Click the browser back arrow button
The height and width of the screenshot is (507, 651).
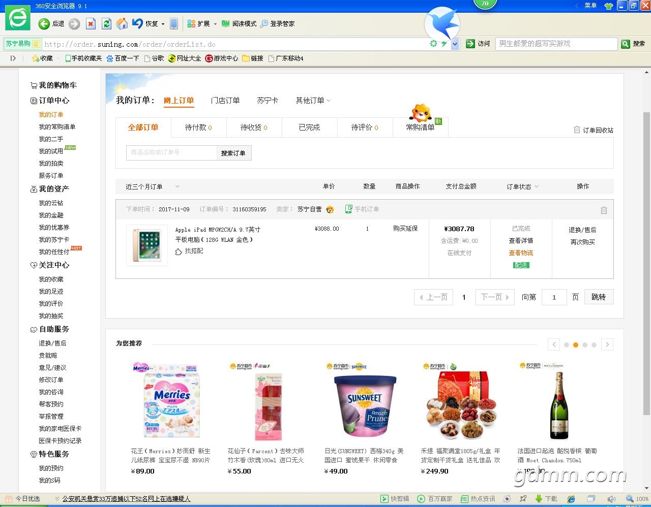point(45,24)
